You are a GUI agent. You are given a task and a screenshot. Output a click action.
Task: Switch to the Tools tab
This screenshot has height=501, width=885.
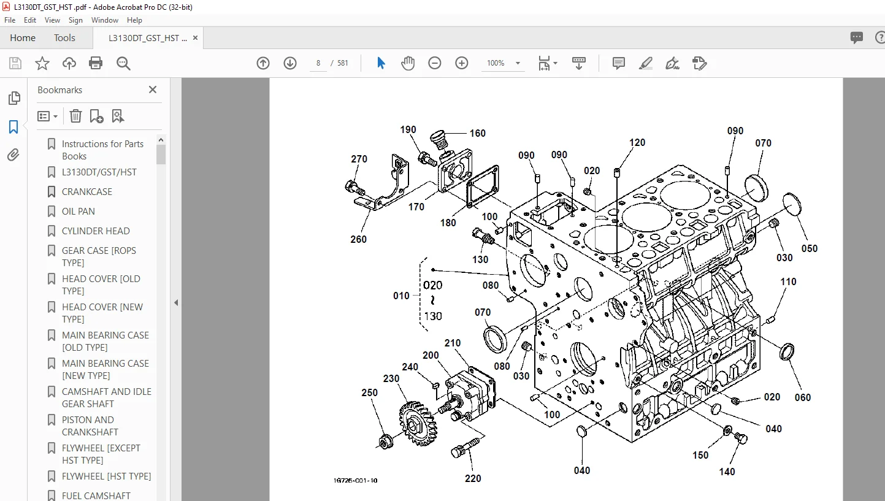pyautogui.click(x=64, y=37)
